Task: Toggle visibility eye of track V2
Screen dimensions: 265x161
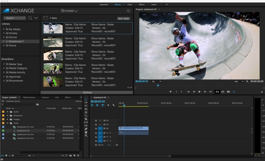Action: pos(108,124)
